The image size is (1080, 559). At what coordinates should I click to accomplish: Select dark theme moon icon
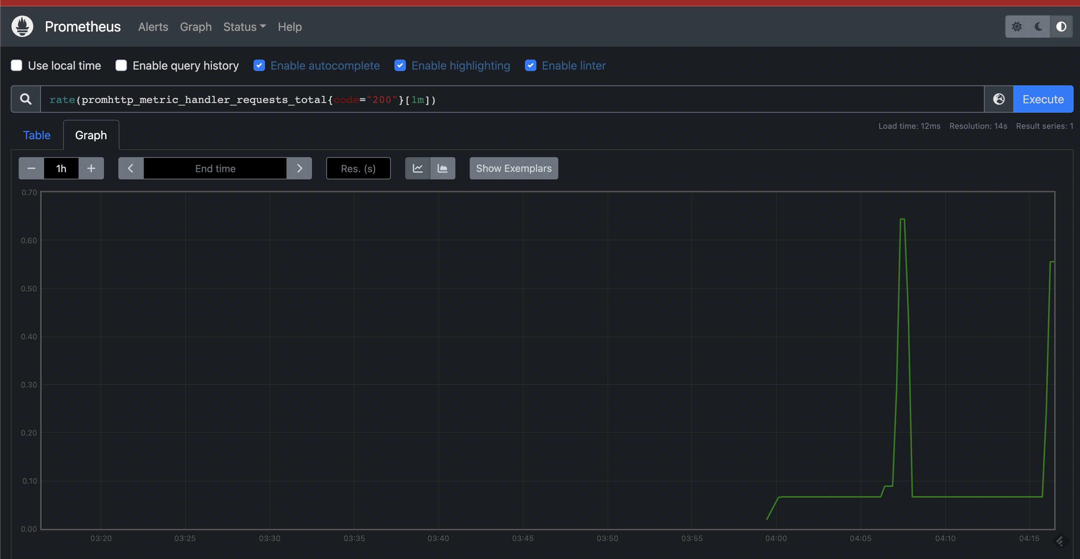pos(1038,27)
